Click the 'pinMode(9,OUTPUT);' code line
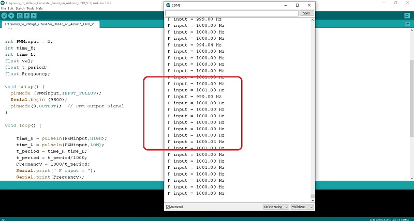The image size is (414, 221). [36, 106]
